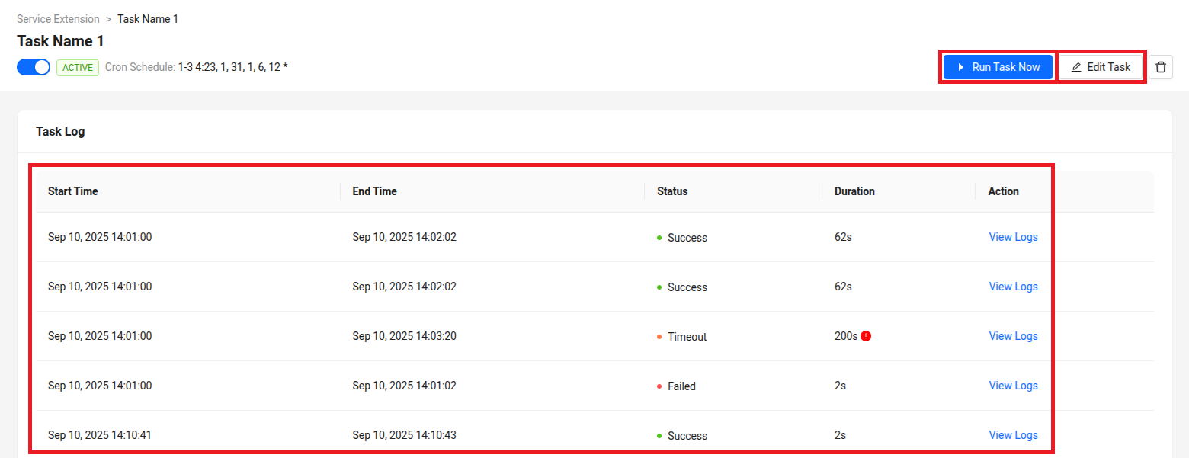The height and width of the screenshot is (458, 1189).
Task: Select the 200s duration value
Action: click(x=846, y=336)
